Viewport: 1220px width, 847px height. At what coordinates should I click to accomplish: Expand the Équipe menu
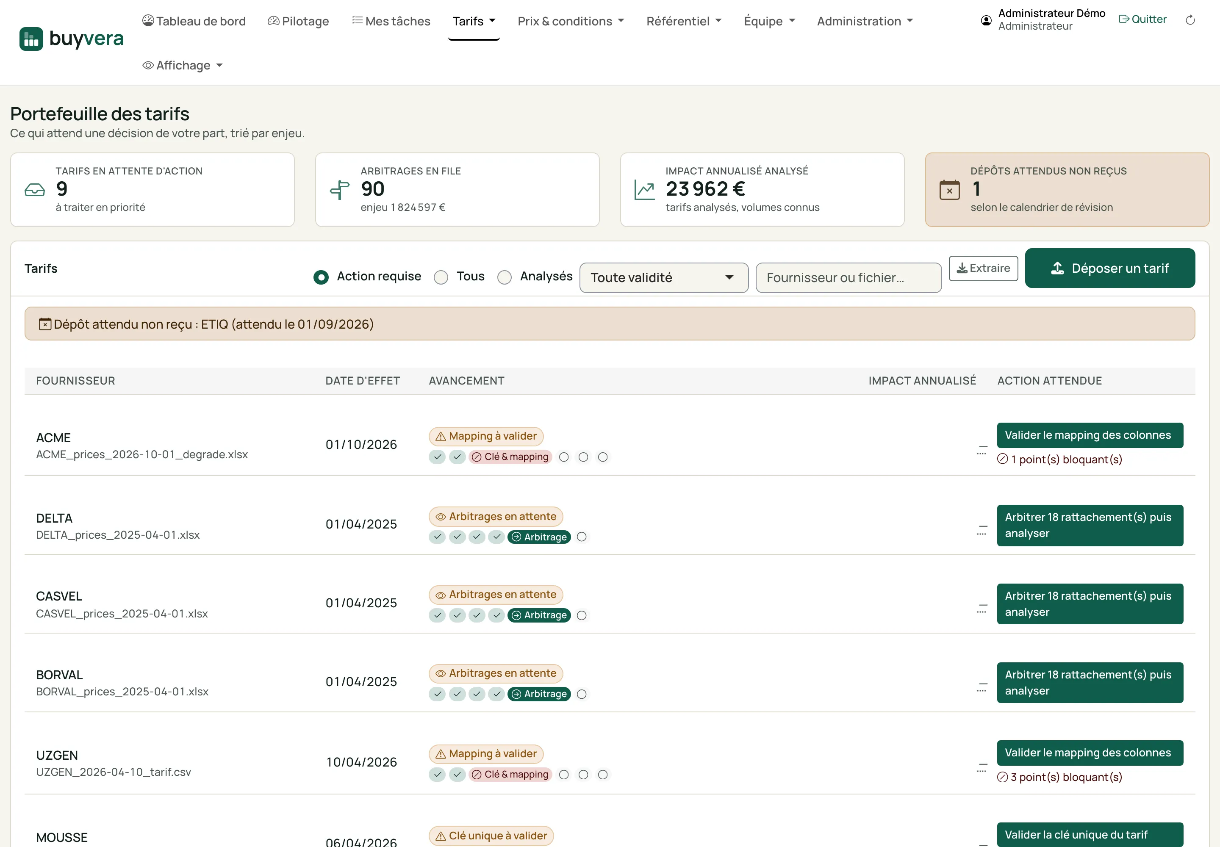769,21
